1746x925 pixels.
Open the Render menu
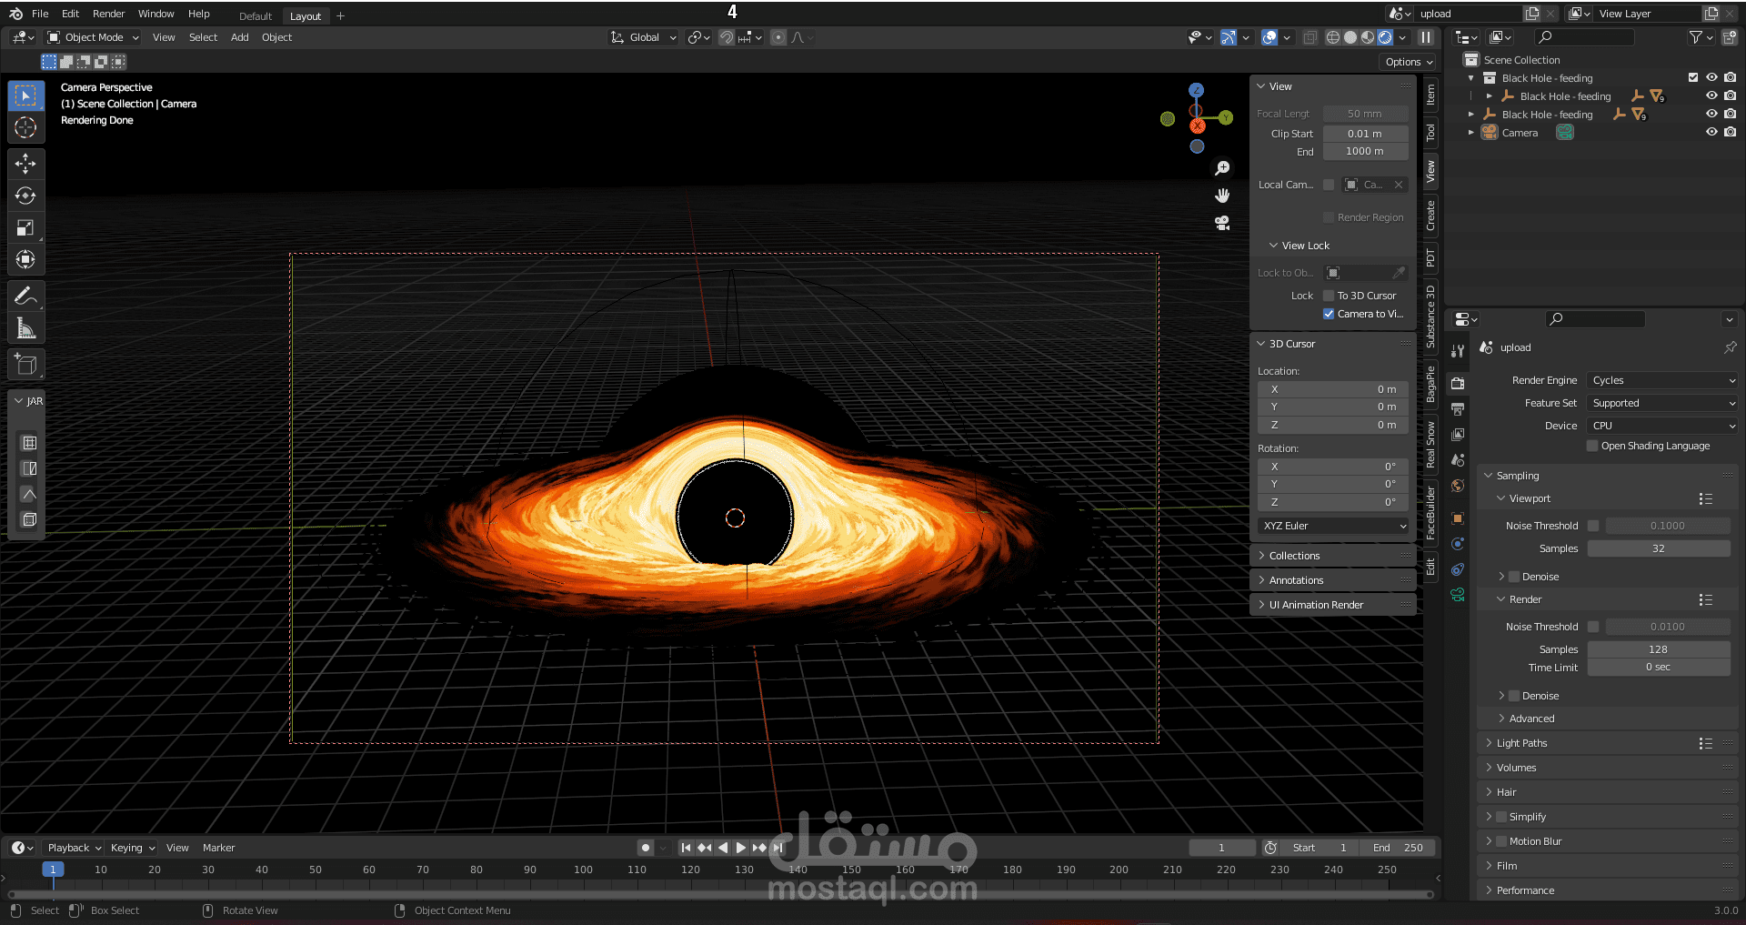click(108, 14)
